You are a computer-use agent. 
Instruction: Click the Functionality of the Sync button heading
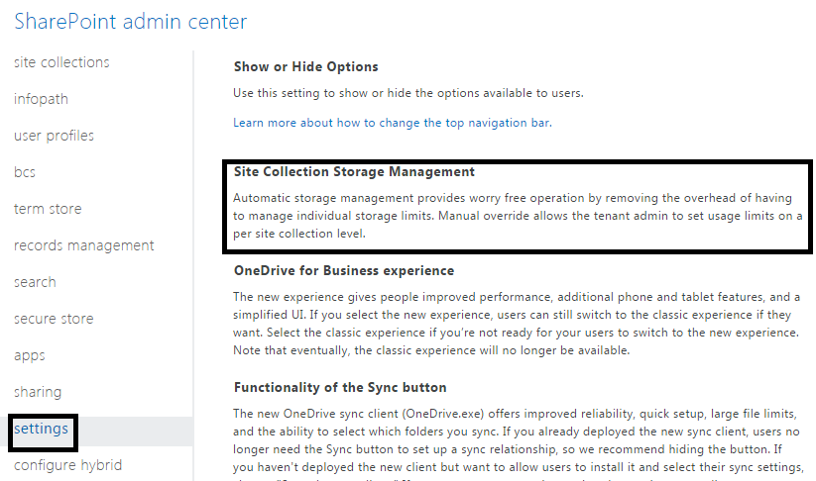pyautogui.click(x=340, y=387)
